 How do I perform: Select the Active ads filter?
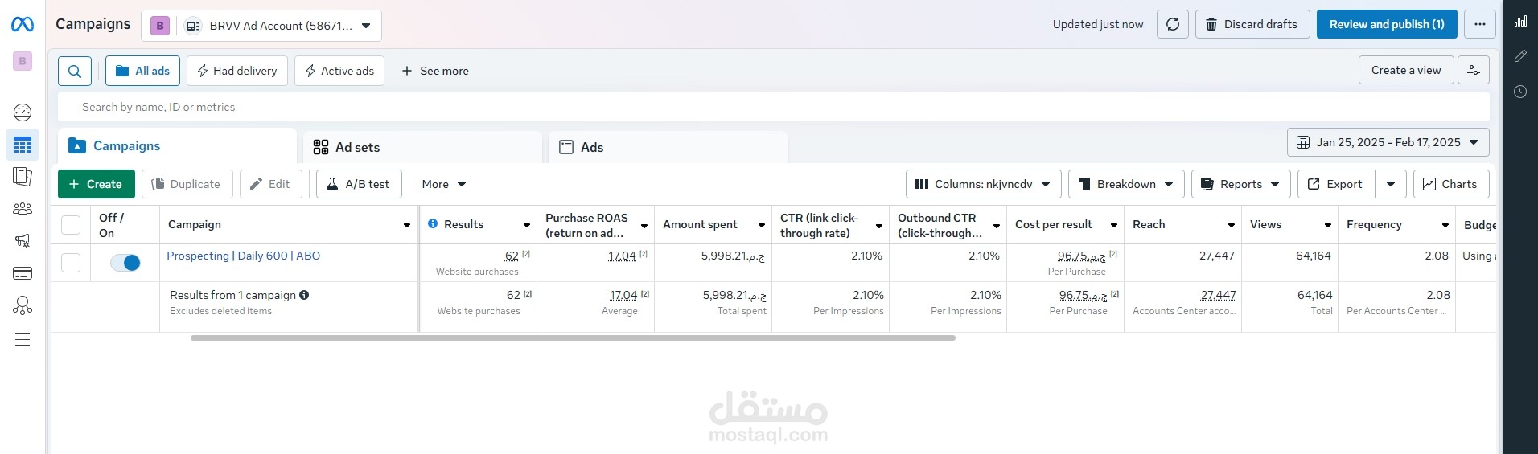click(x=339, y=71)
